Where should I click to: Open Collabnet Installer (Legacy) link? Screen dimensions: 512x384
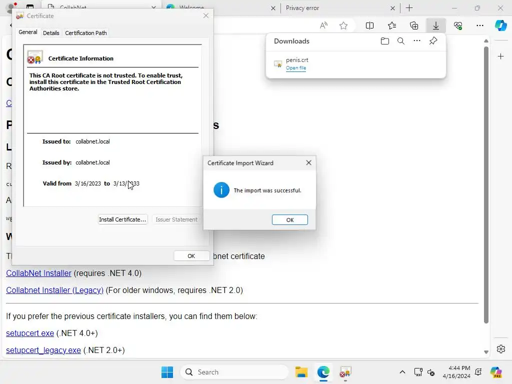tap(54, 290)
